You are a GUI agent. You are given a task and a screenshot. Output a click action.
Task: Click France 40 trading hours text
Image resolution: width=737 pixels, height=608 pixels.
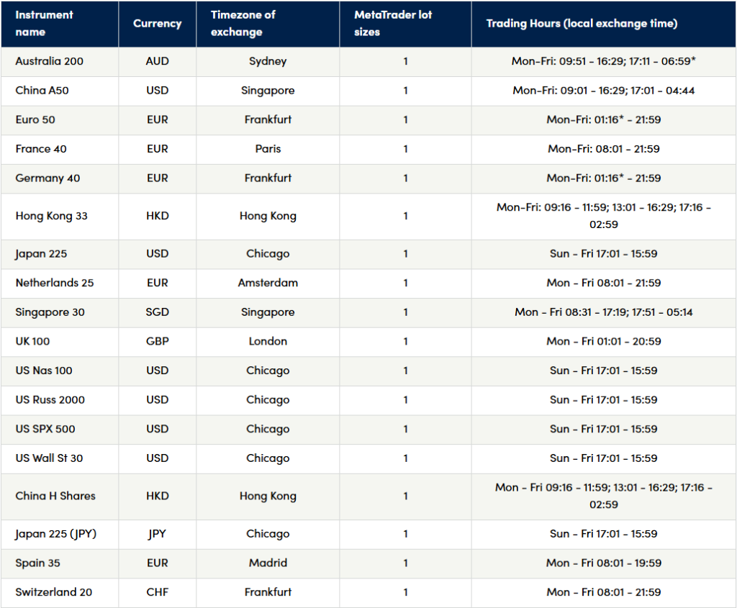(603, 149)
